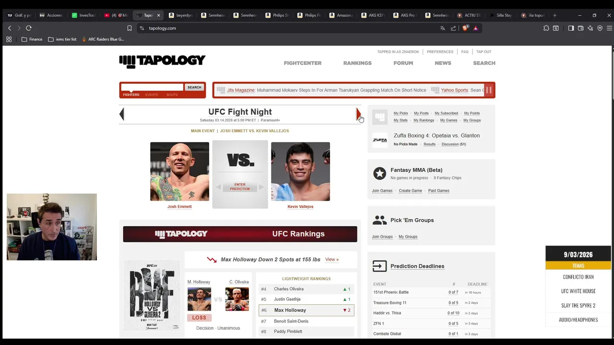This screenshot has height=345, width=614.
Task: Open Zuffa Boxing 4 Discussion link
Action: pyautogui.click(x=450, y=144)
